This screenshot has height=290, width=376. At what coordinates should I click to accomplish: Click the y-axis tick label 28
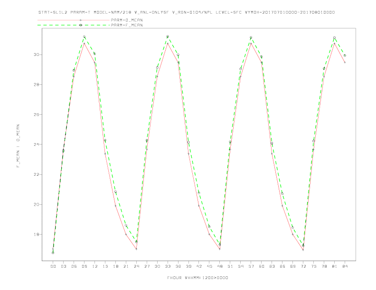(36, 84)
